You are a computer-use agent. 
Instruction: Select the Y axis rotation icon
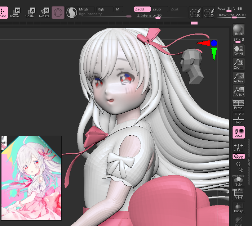[239, 164]
